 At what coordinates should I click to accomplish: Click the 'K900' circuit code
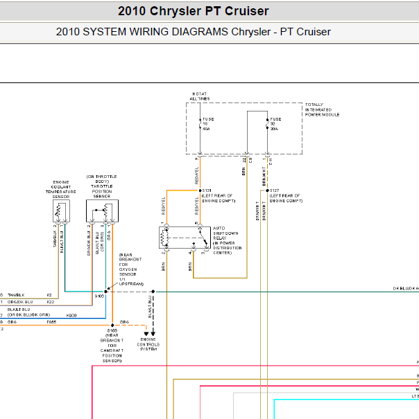coord(71,315)
